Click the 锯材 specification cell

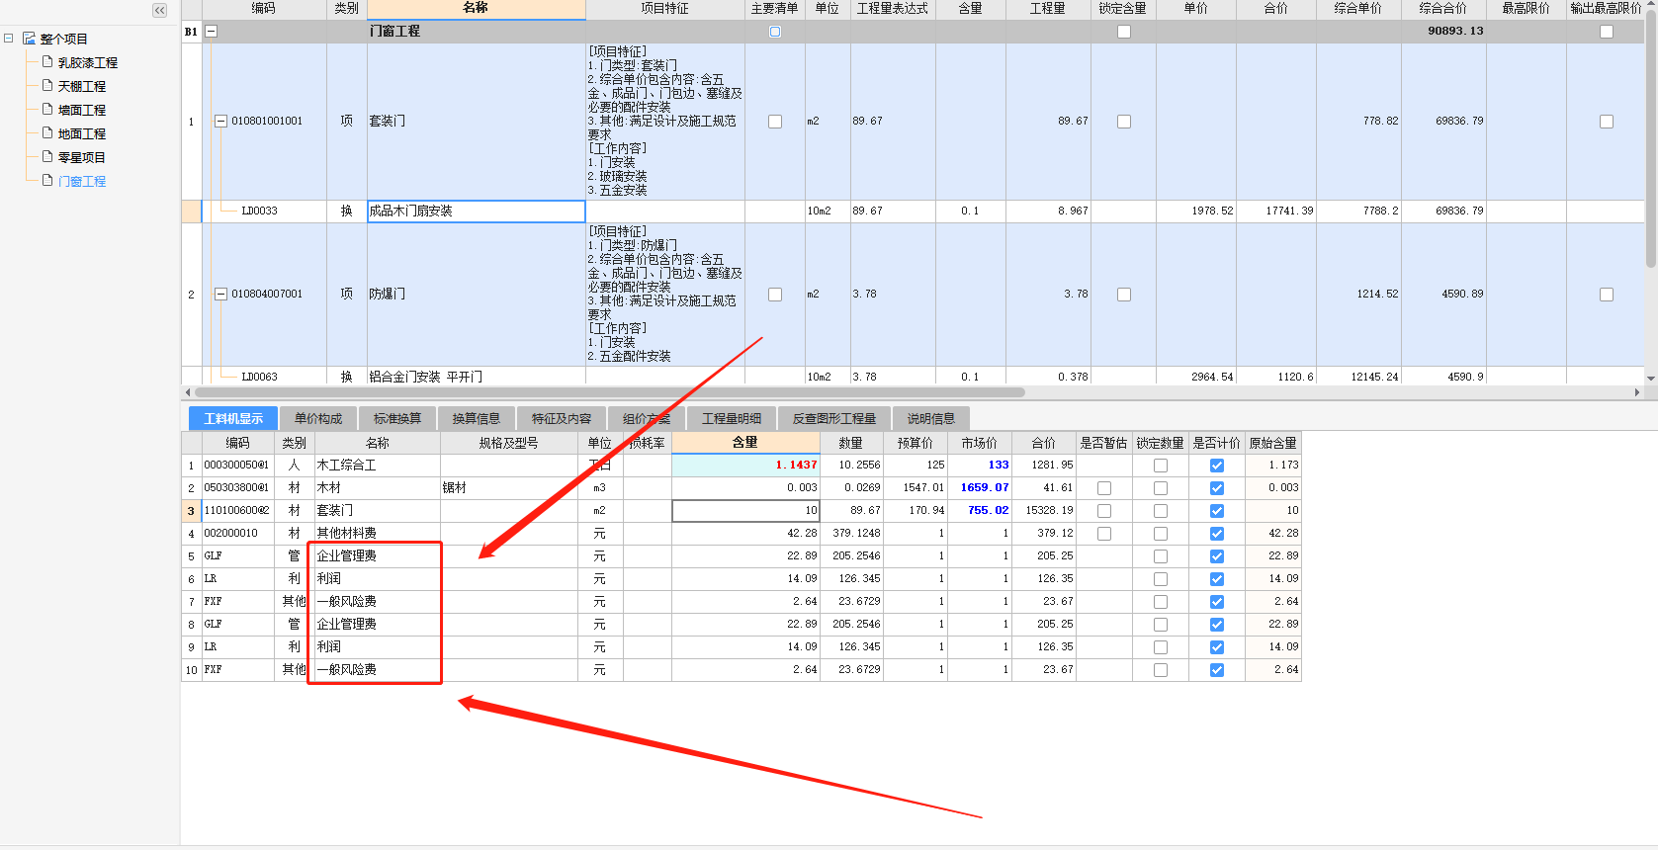click(x=509, y=487)
